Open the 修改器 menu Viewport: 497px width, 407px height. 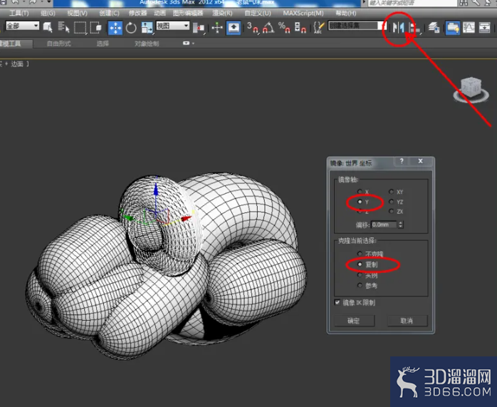click(x=137, y=13)
